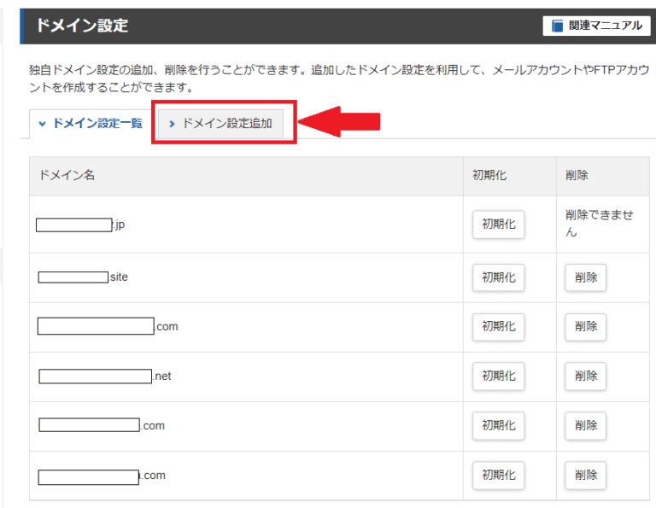Collapse chevron beside ドメイン設定一覧
Screen dimensions: 656x508
[42, 124]
